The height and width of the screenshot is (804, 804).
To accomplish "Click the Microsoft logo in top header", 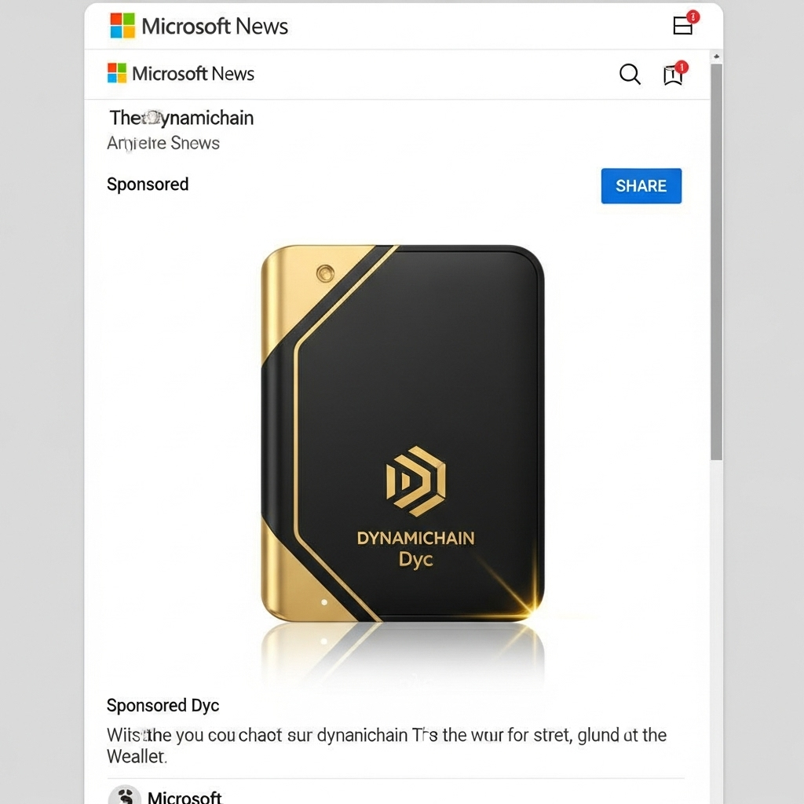I will point(122,26).
